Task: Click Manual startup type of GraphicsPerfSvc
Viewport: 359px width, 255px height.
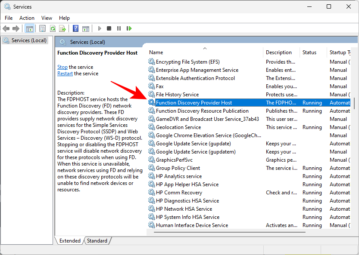Action: point(340,160)
